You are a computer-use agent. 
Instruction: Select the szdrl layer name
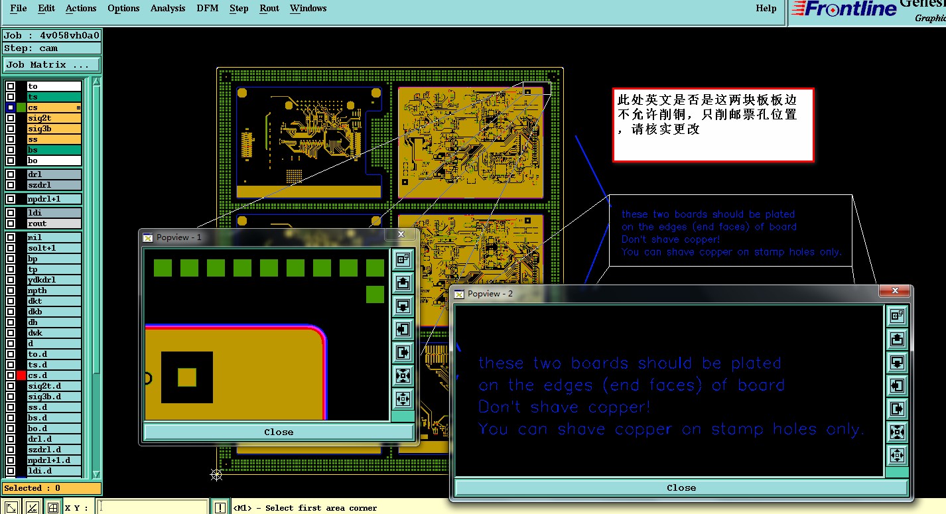tap(54, 185)
